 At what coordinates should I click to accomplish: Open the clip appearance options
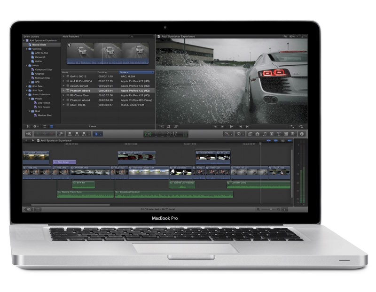click(x=285, y=209)
